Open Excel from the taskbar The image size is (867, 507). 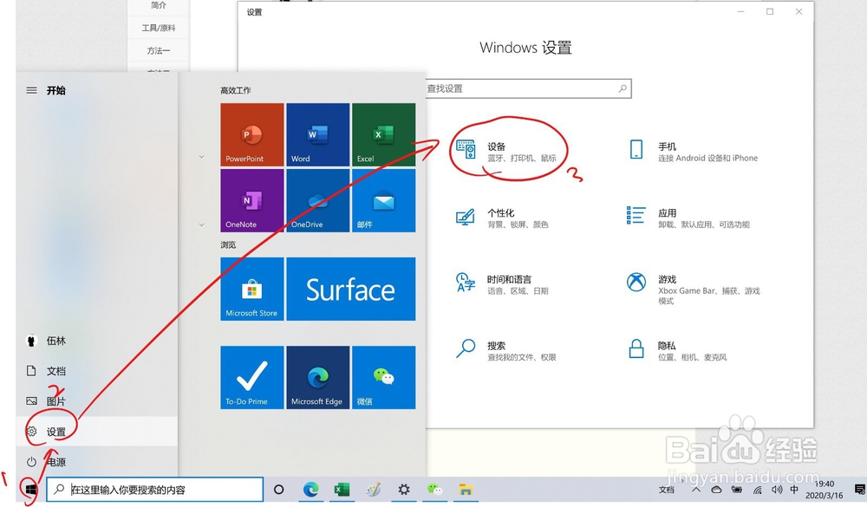pos(342,490)
